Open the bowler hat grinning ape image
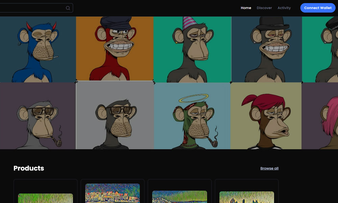The image size is (338, 203). coord(267,49)
